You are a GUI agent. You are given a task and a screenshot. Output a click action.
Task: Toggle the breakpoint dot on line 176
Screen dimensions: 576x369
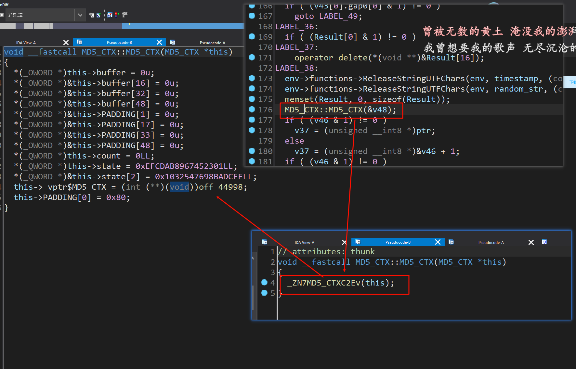click(252, 109)
